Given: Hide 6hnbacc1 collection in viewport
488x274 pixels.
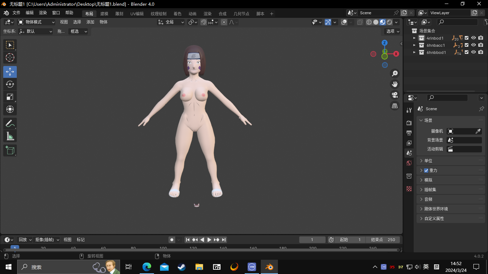Looking at the screenshot, I should (473, 45).
